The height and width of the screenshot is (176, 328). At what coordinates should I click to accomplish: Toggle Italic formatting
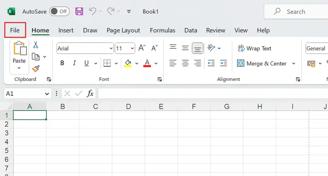74,63
